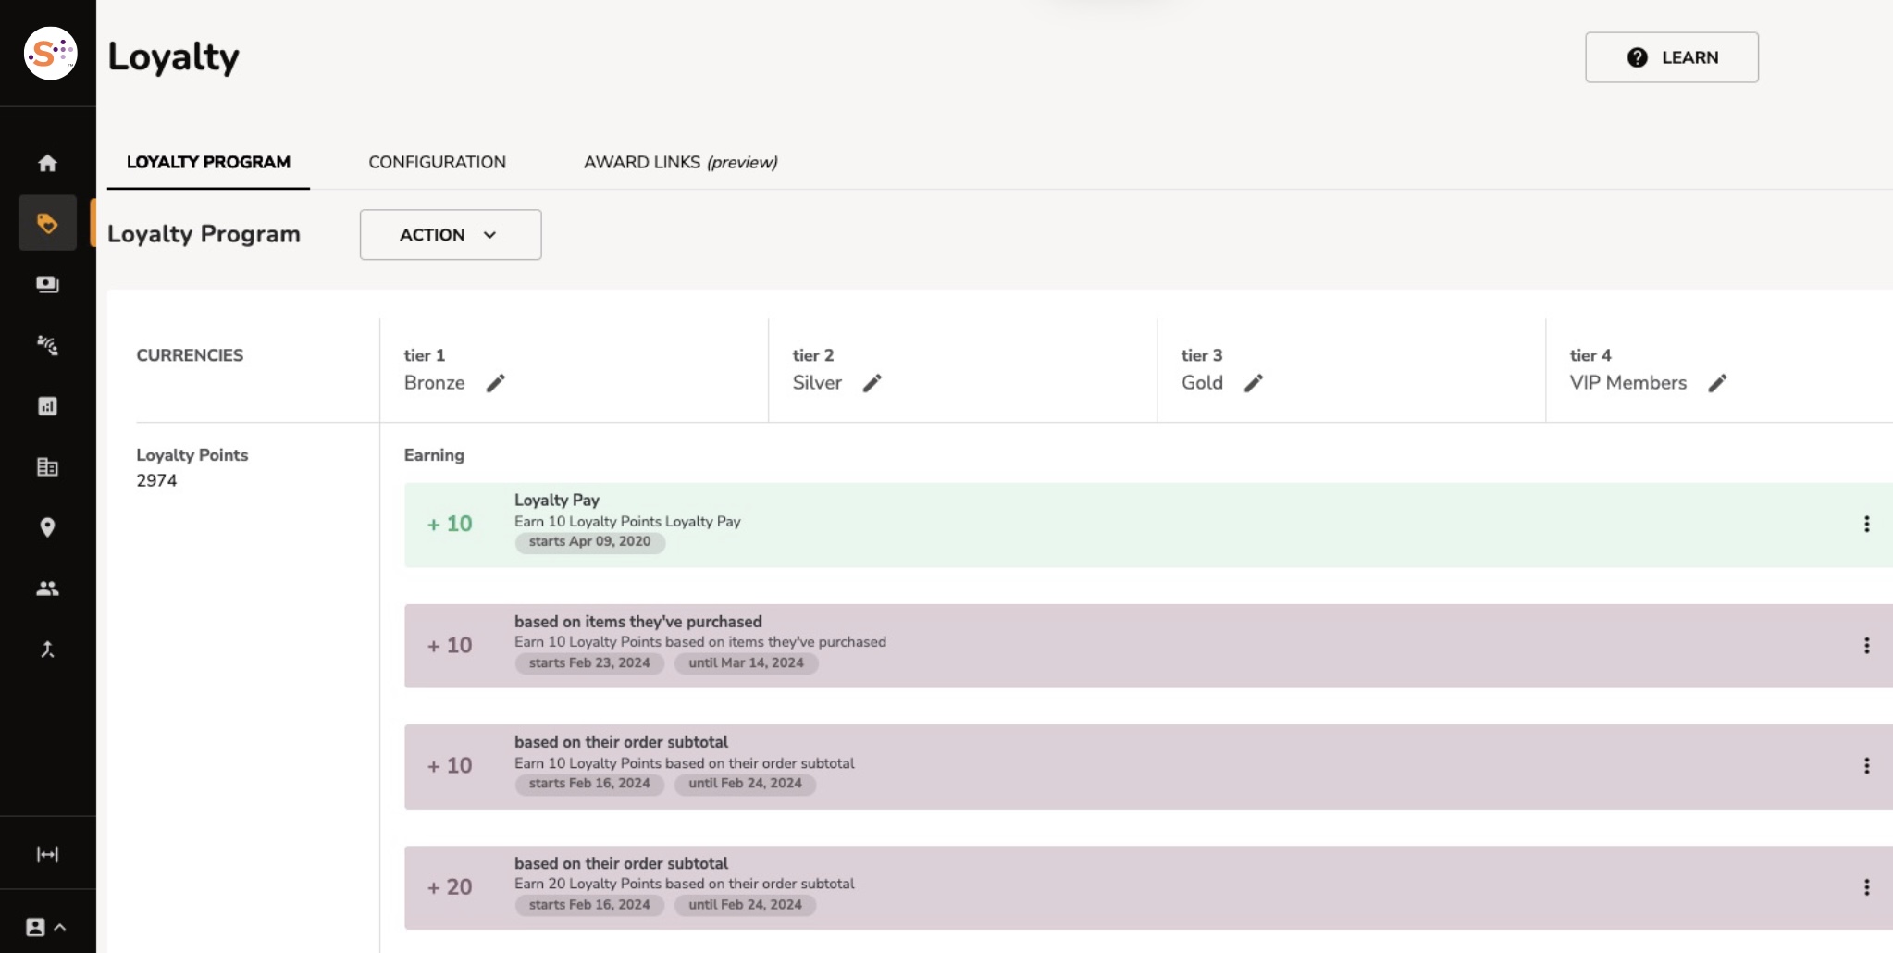1893x953 pixels.
Task: Edit the Silver tier name pencil
Action: tap(872, 383)
